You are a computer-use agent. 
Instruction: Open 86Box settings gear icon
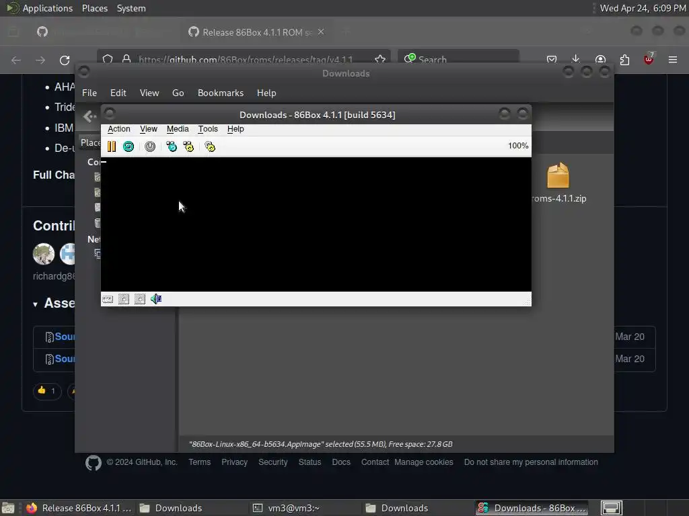click(x=210, y=146)
